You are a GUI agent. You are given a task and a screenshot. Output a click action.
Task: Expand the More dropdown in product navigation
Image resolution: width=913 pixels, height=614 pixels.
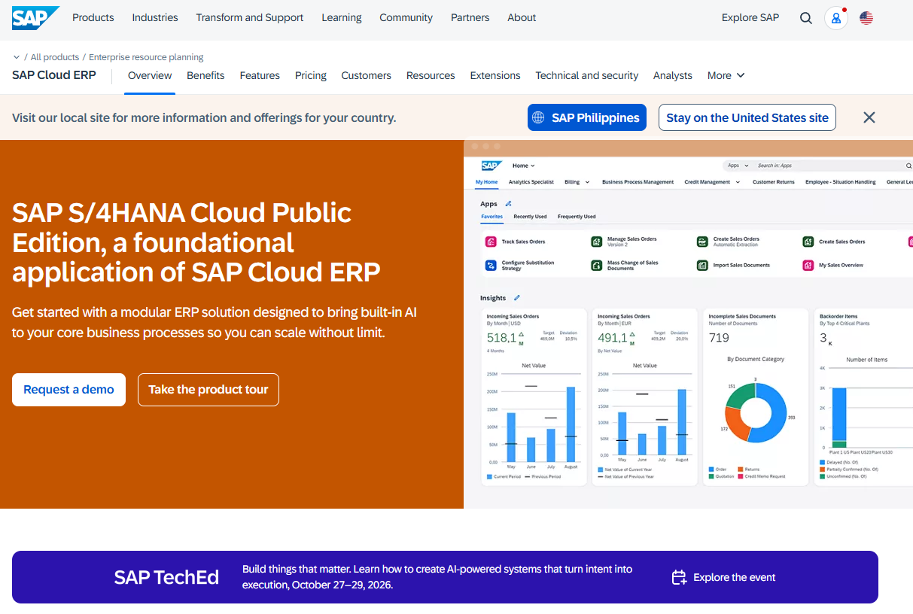tap(726, 75)
